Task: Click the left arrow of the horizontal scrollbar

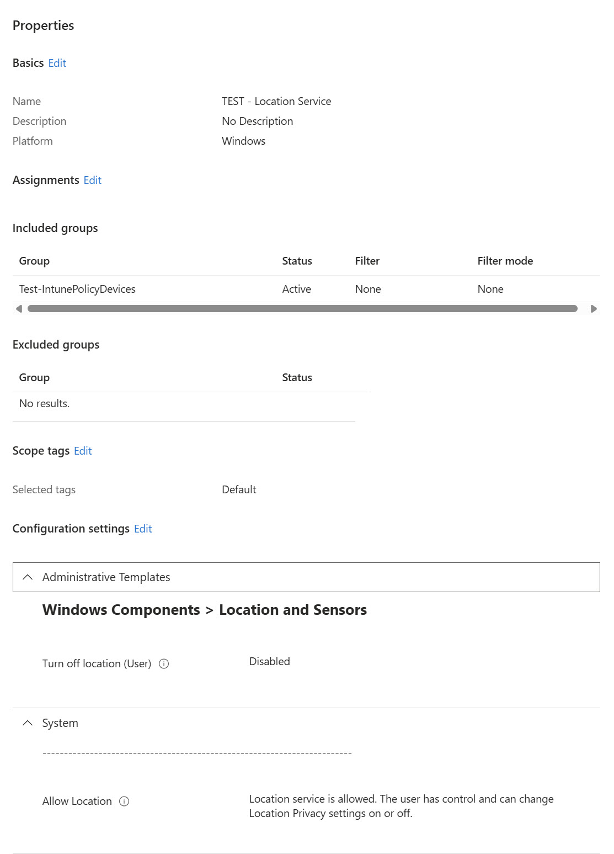Action: pos(19,309)
